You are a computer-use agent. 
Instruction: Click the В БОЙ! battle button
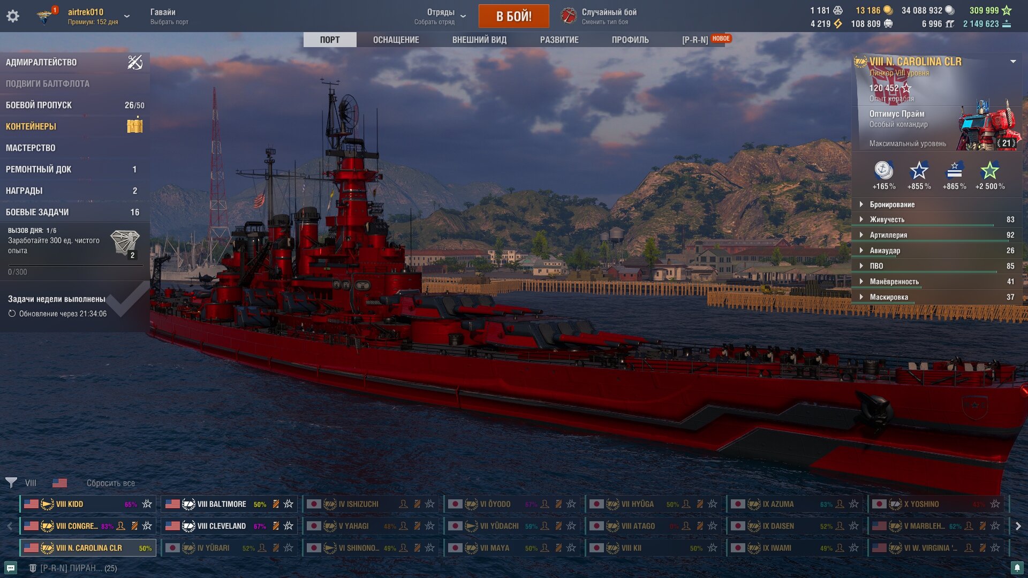pos(514,16)
